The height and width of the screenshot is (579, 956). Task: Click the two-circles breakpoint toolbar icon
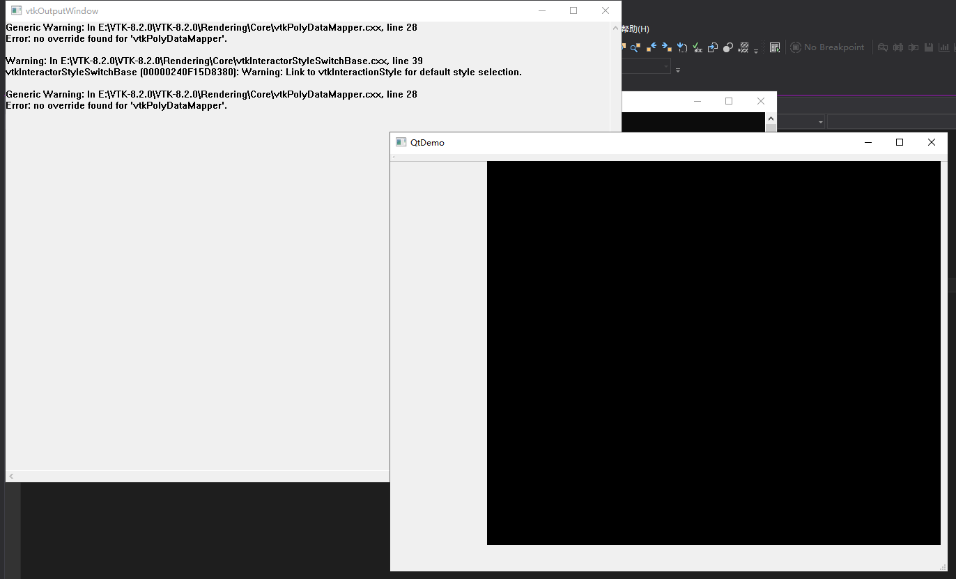[x=728, y=47]
